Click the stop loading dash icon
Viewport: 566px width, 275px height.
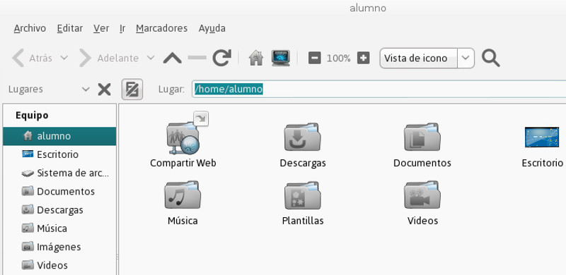pyautogui.click(x=197, y=58)
